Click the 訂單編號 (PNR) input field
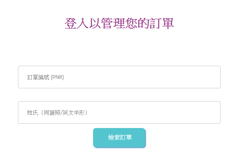239x166 pixels. click(x=119, y=77)
